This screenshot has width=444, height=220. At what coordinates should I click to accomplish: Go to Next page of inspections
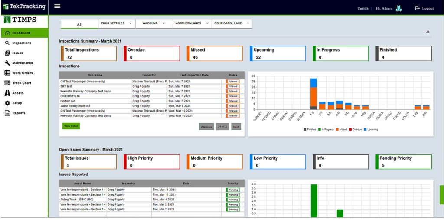point(236,127)
